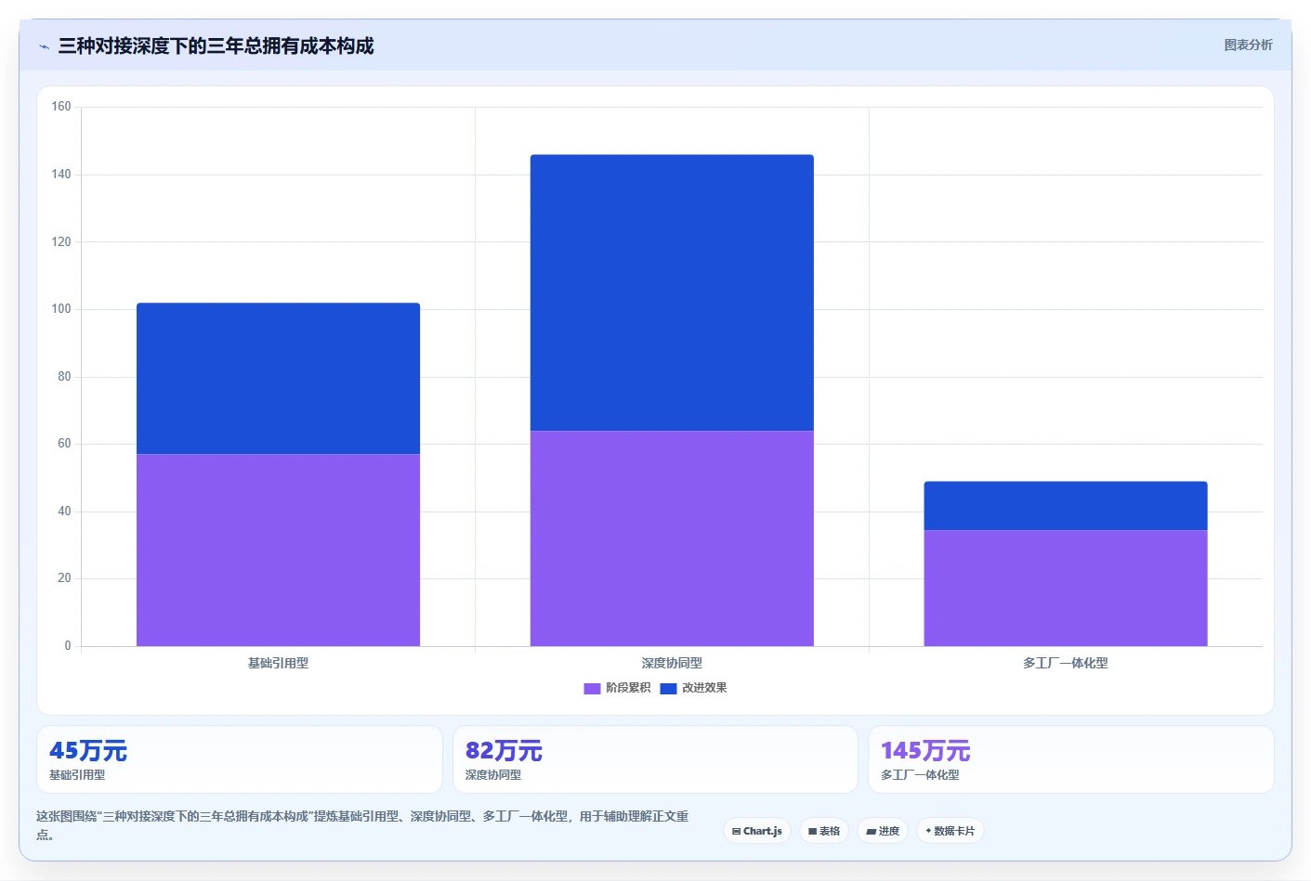This screenshot has width=1311, height=881.
Task: Click the 多工厂一体化型 caption under 145万元
Action: click(920, 775)
